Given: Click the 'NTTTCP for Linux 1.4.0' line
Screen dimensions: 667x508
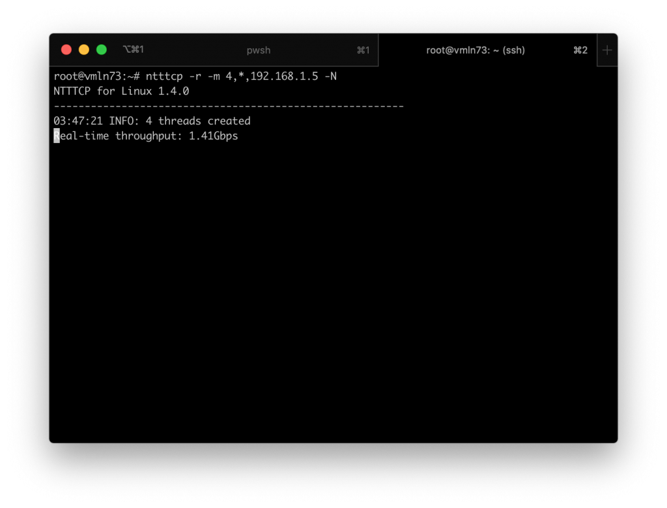Looking at the screenshot, I should point(121,92).
